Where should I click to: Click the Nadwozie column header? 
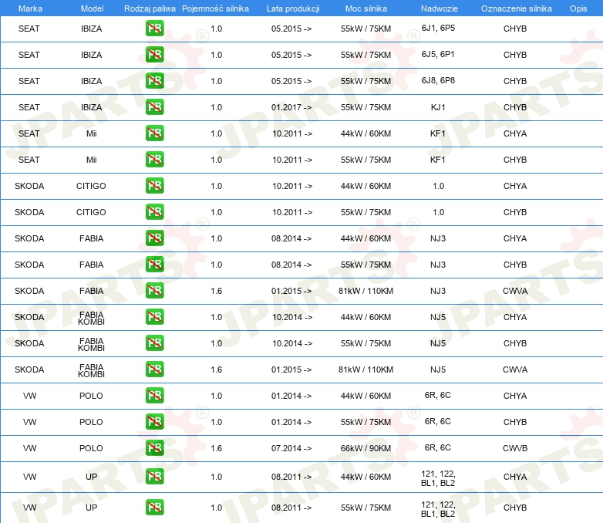(440, 8)
